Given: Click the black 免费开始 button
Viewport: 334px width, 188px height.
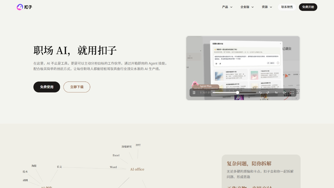Looking at the screenshot, I should click(308, 7).
